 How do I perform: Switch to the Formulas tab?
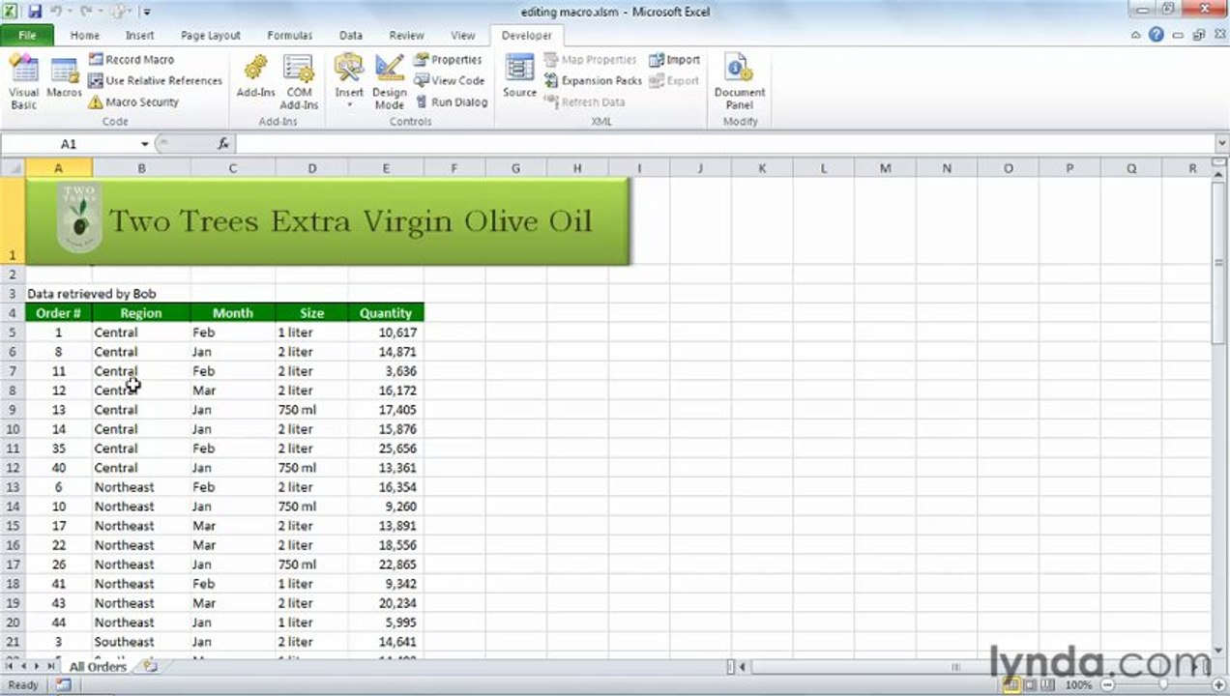[289, 36]
